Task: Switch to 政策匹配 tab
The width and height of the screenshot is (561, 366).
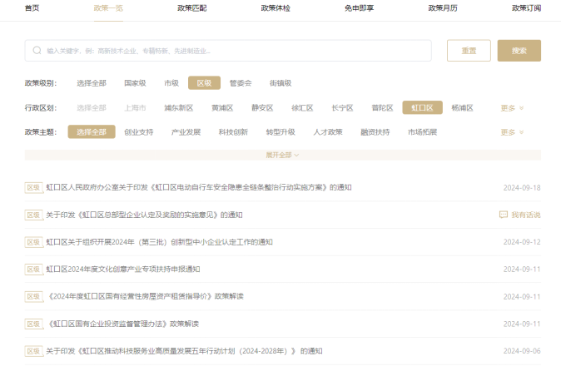Action: coord(192,7)
